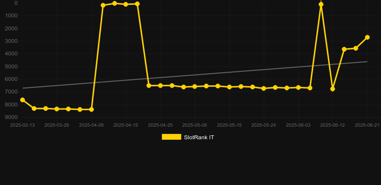Viewport: 381px width, 185px height.
Task: Select the data point above 2025-05-24
Action: click(x=264, y=88)
